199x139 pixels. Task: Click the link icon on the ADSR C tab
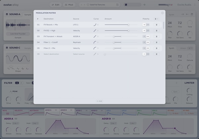(x=87, y=111)
